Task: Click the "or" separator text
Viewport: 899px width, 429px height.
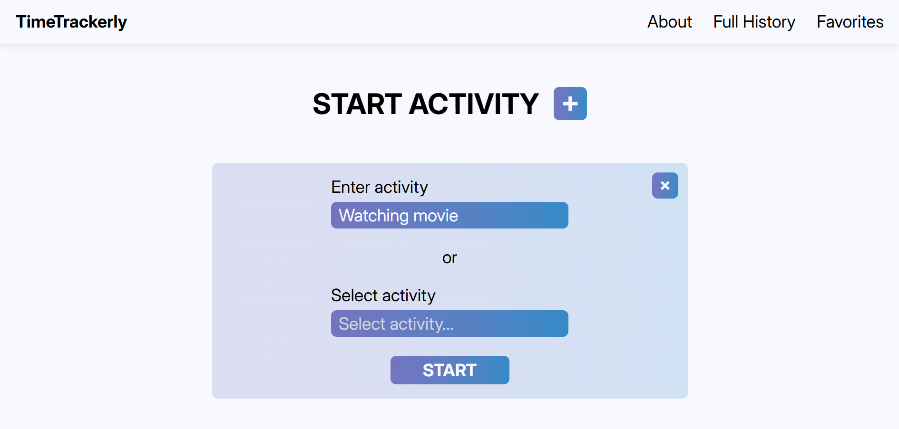Action: tap(449, 258)
